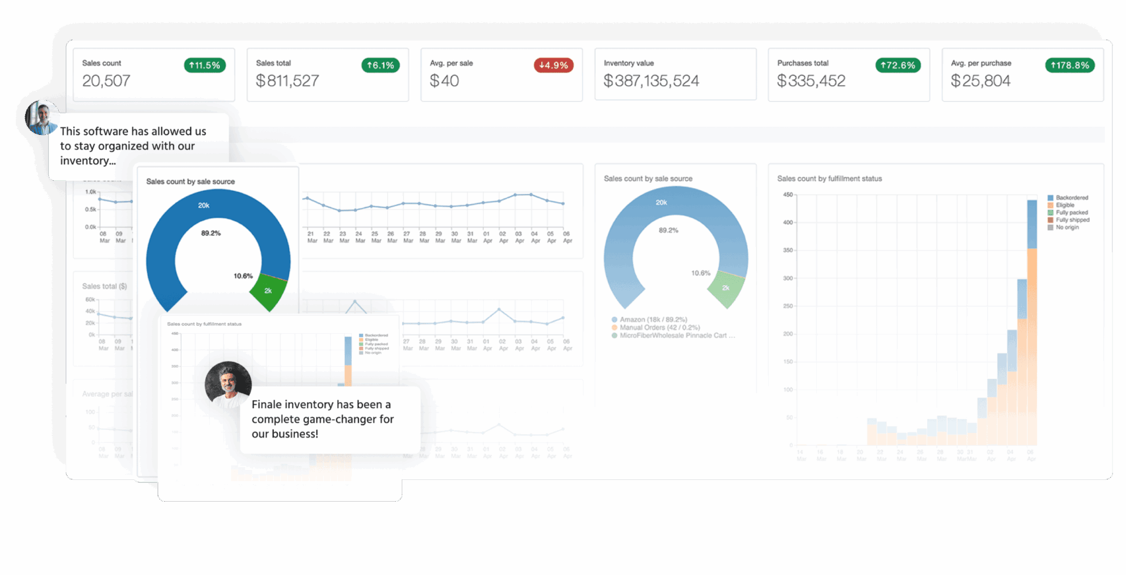Click the Sales count 20,507 value
1126x575 pixels.
tap(106, 81)
